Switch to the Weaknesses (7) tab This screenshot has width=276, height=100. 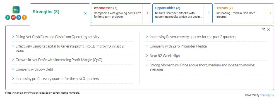coord(105,8)
